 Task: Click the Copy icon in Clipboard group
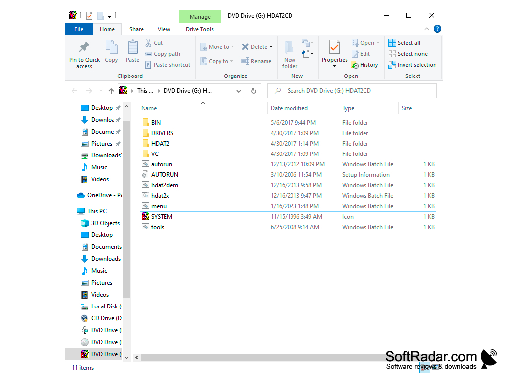click(111, 47)
